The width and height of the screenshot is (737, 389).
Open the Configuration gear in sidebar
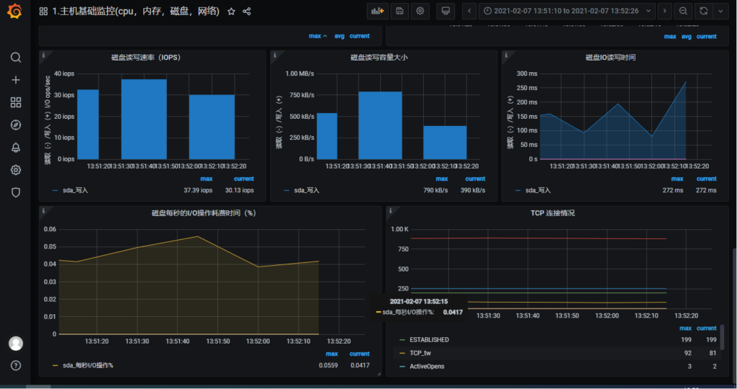tap(16, 170)
